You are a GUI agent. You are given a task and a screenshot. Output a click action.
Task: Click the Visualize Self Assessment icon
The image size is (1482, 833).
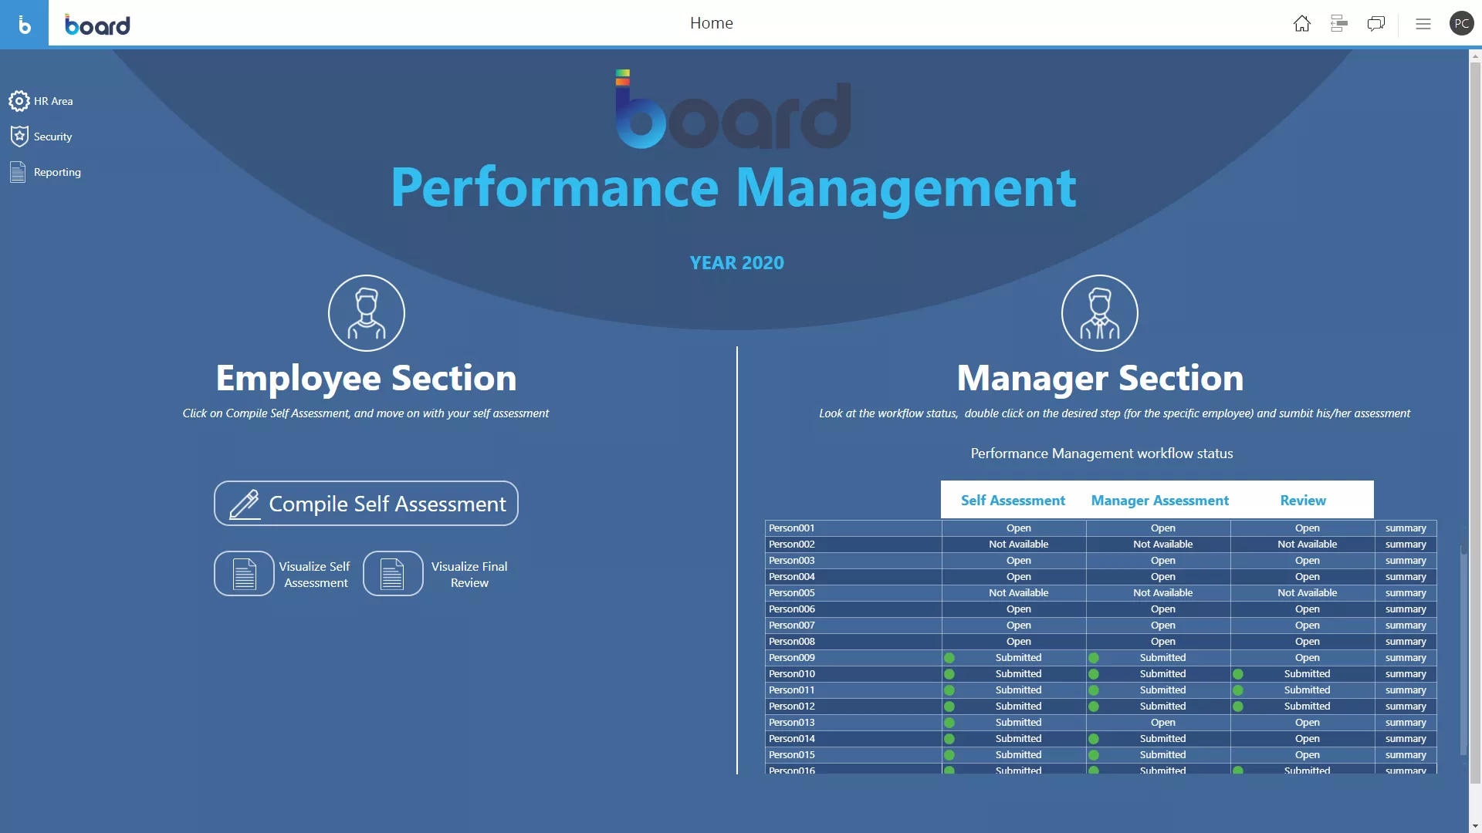click(243, 574)
